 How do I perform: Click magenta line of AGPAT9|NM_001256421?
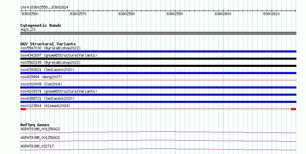coord(158,141)
